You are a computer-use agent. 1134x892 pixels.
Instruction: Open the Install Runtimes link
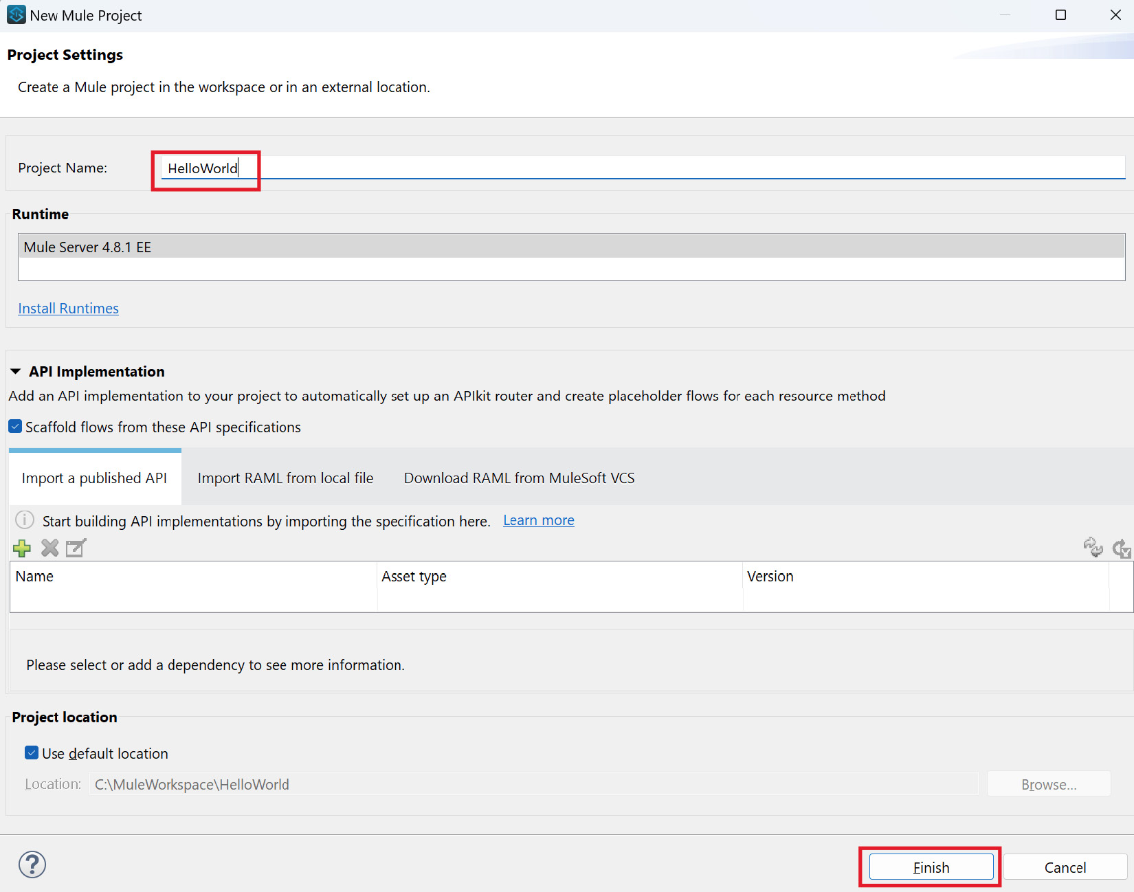pyautogui.click(x=68, y=308)
